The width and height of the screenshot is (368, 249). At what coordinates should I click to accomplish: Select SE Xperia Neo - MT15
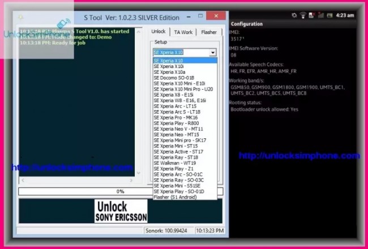click(x=185, y=134)
